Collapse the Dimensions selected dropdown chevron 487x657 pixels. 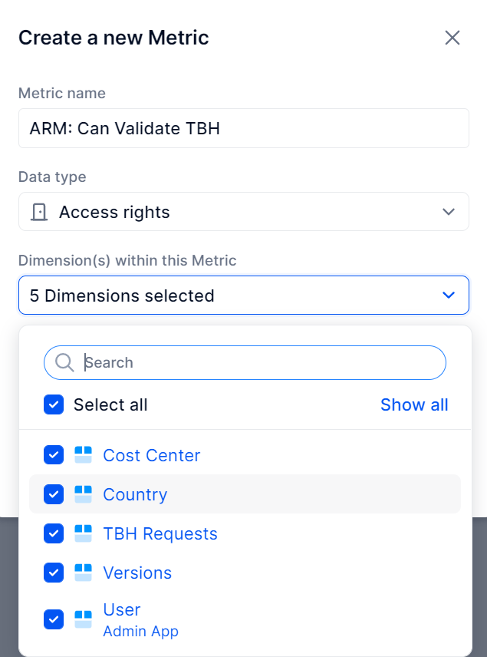[449, 295]
